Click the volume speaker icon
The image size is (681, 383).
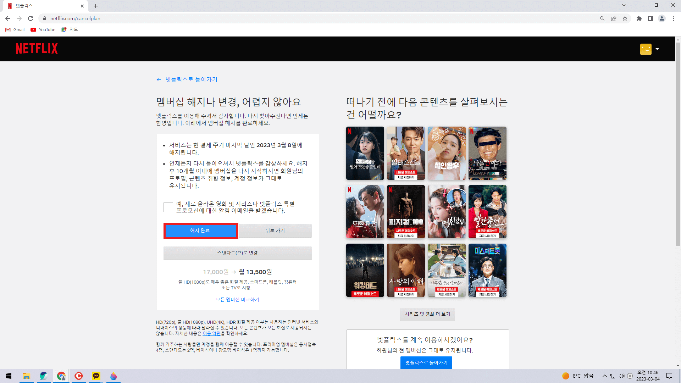pos(621,376)
